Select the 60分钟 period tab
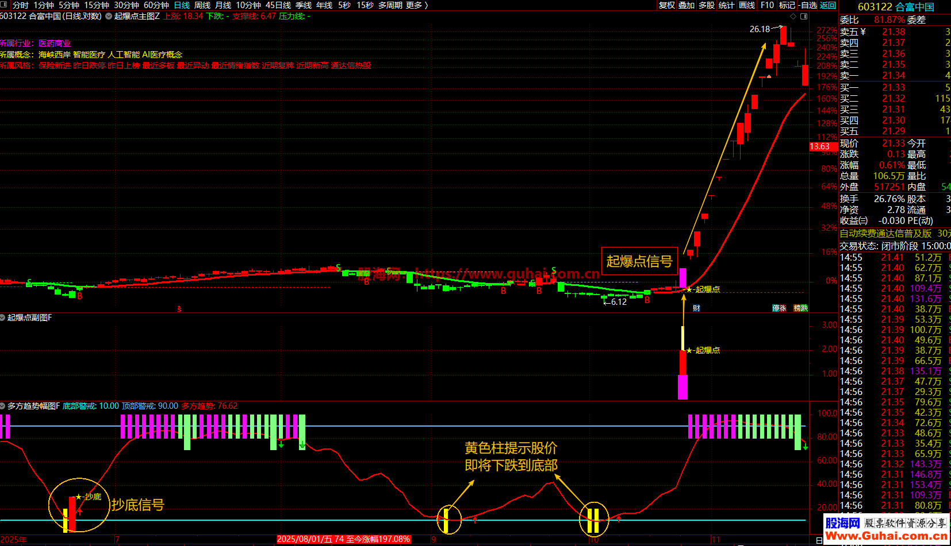 tap(156, 5)
